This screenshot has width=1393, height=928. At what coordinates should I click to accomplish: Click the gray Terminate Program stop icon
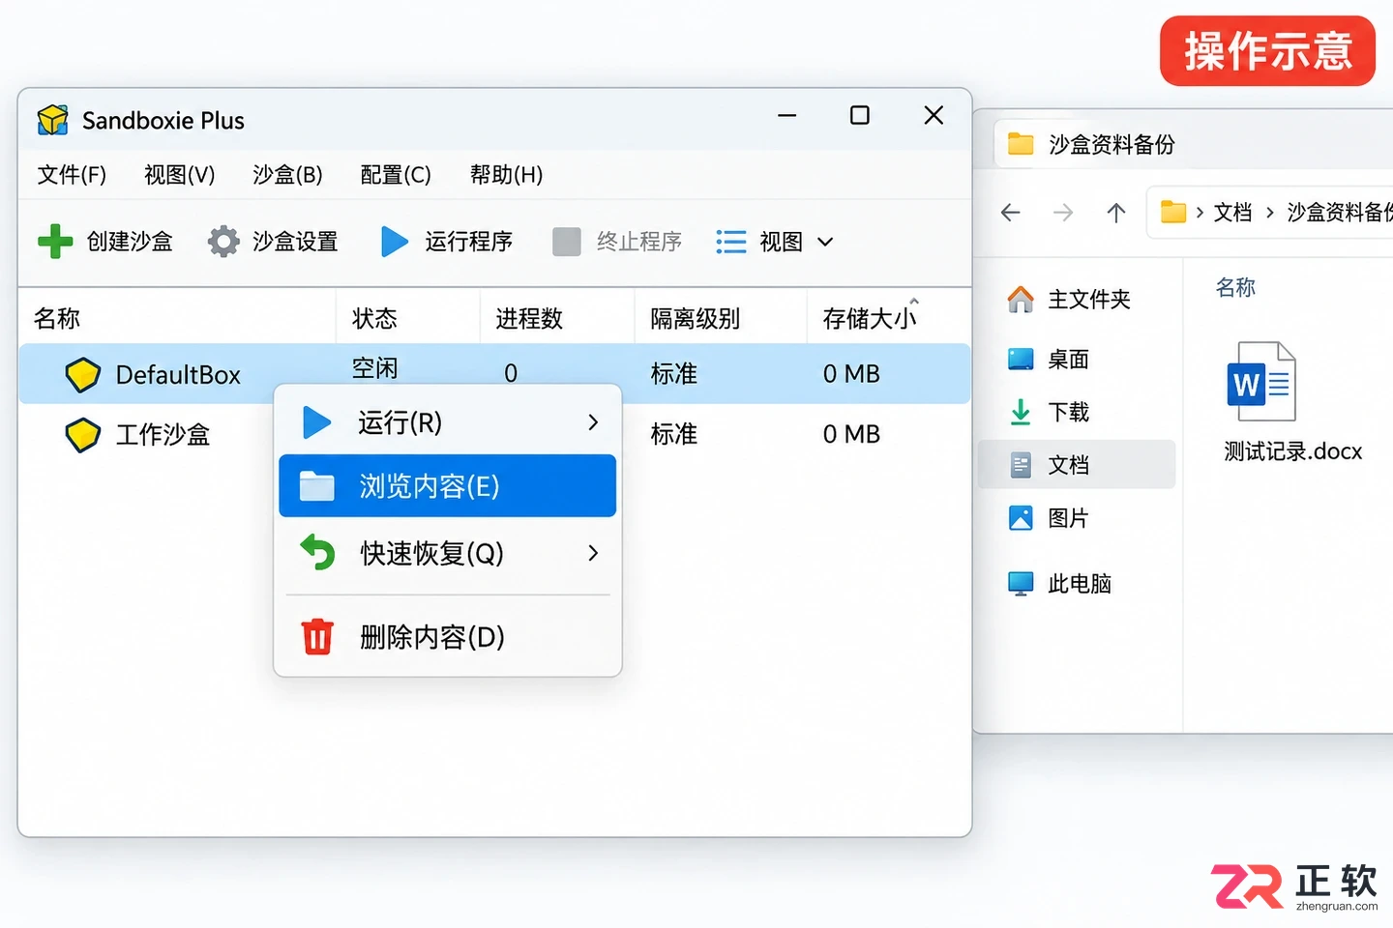(x=567, y=242)
